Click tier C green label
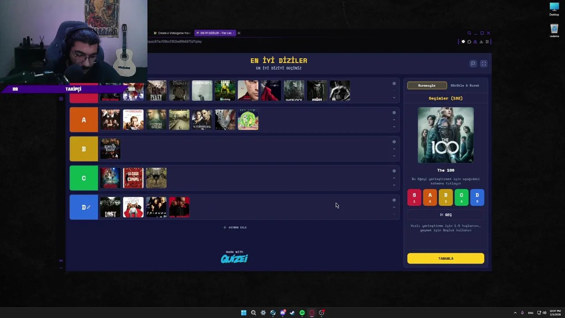Screen dimensions: 565x318 coord(84,178)
